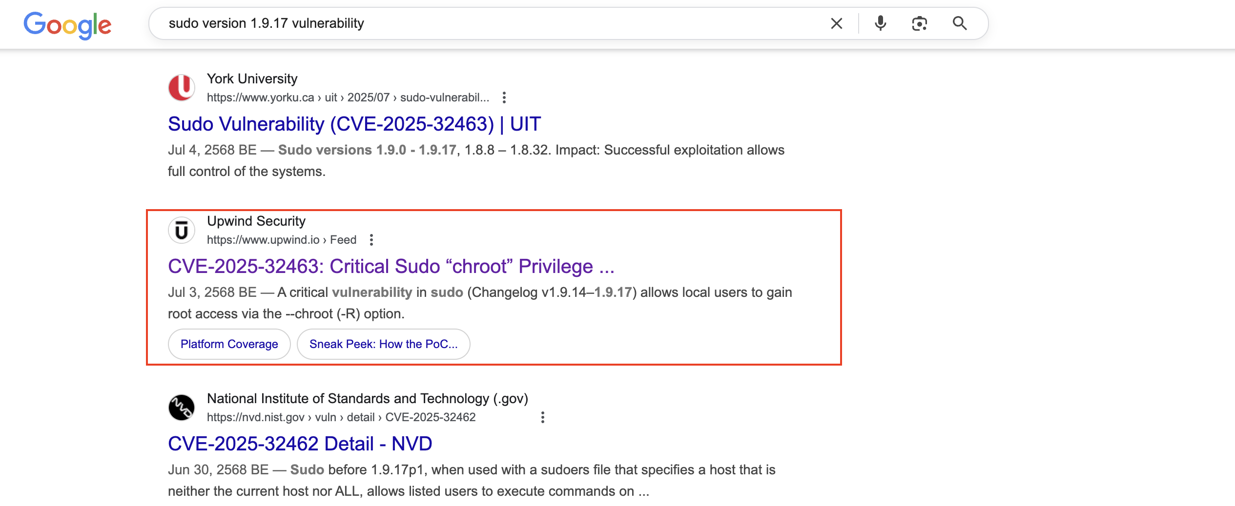Open more options for Upwind Security result
The image size is (1235, 506).
(371, 240)
